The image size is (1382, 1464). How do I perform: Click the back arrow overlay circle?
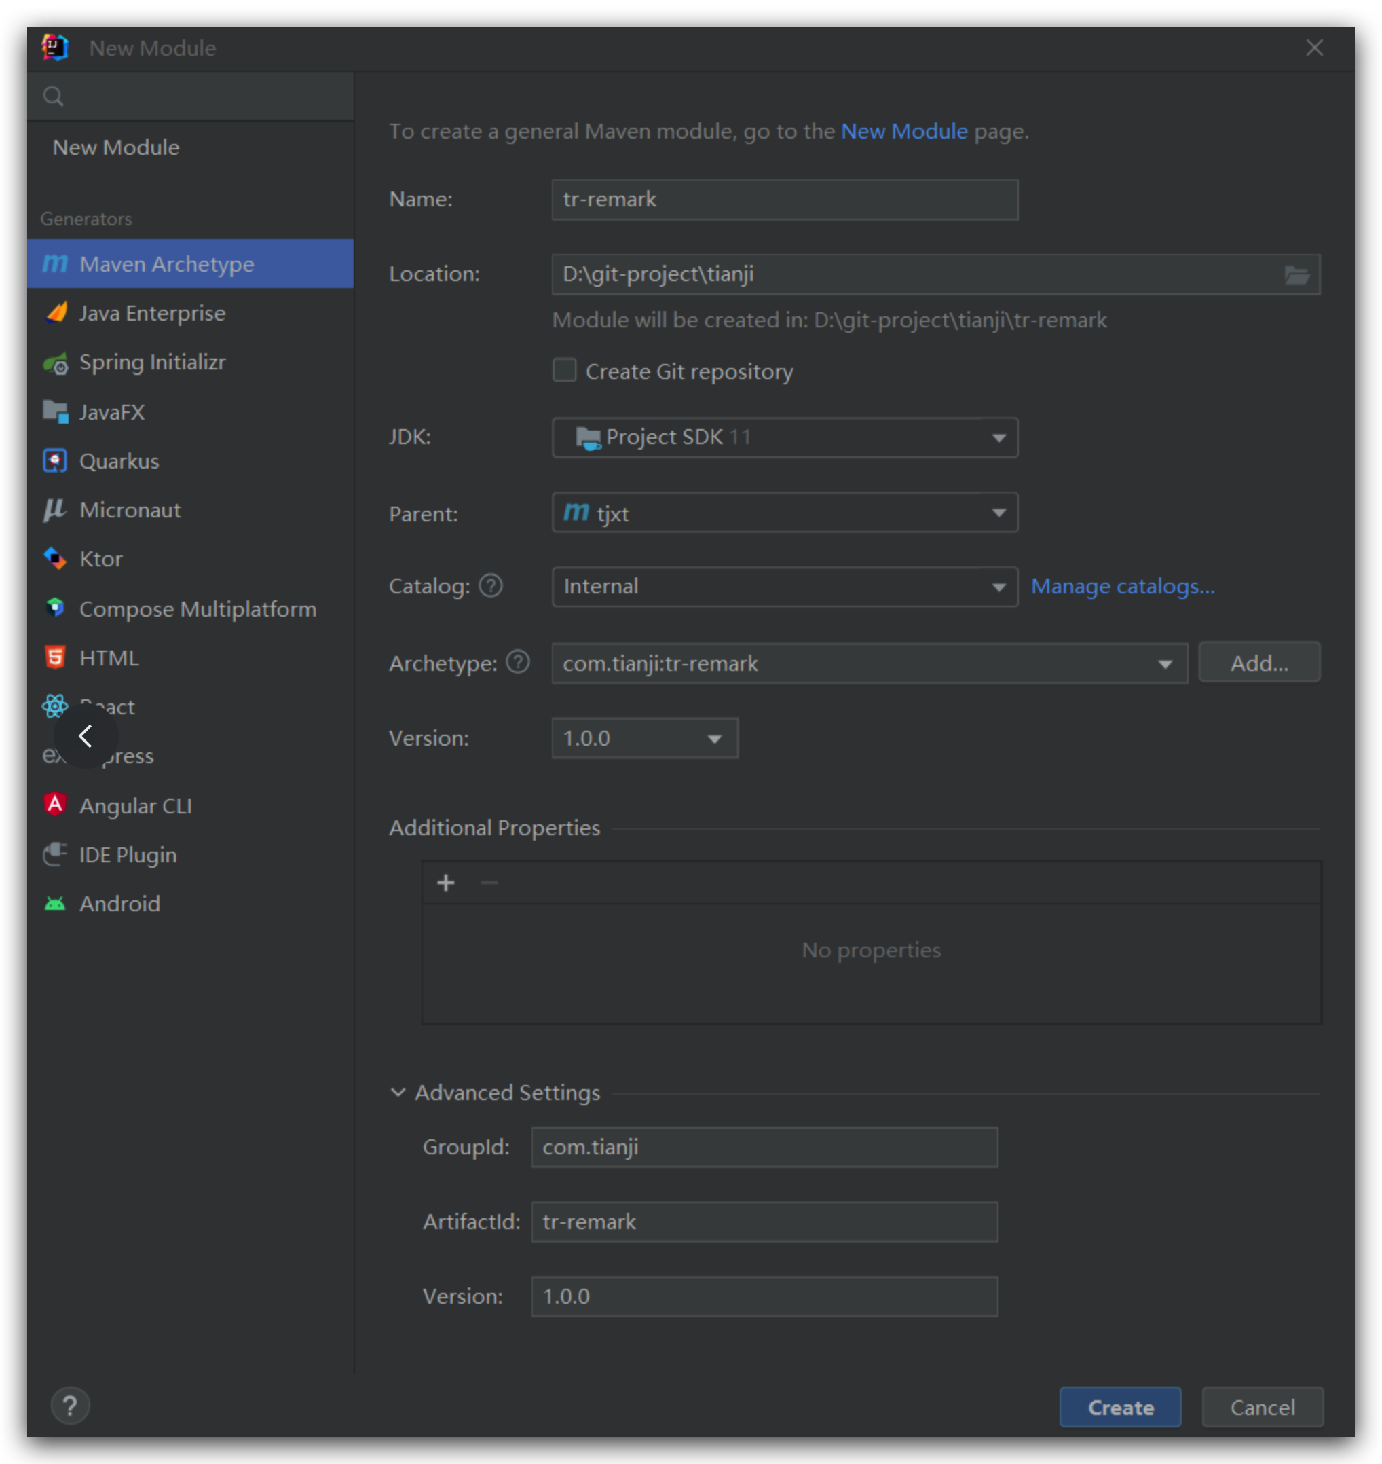point(86,736)
